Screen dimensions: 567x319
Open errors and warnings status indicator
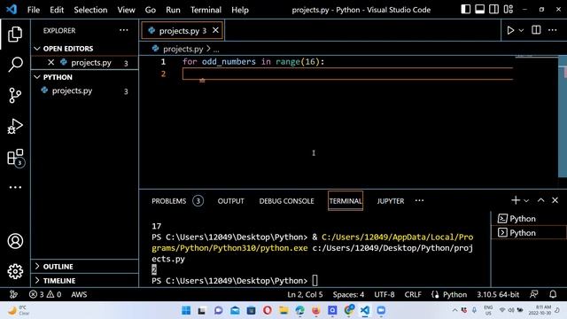coord(45,294)
